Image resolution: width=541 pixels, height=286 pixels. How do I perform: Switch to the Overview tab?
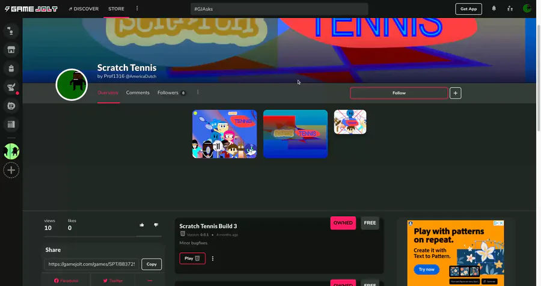pyautogui.click(x=108, y=93)
